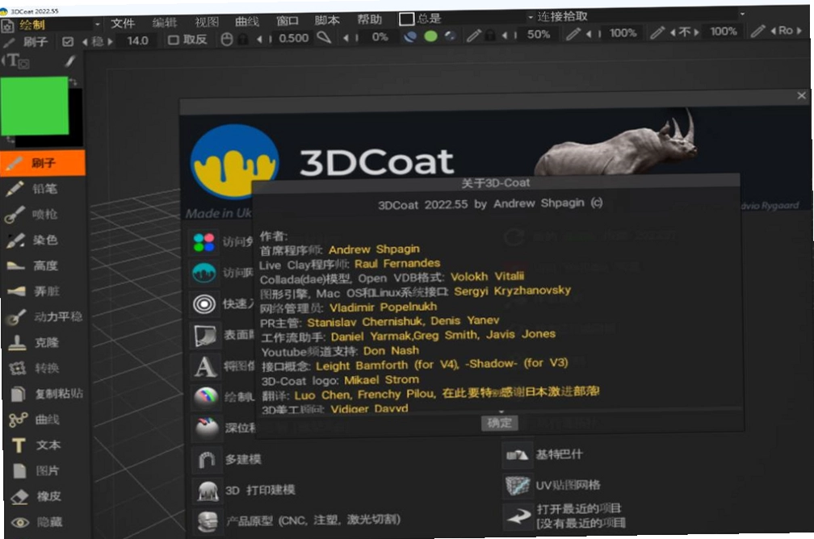Screen dimensions: 814x539
Task: Open the 连接拾取 dropdown
Action: tap(742, 14)
